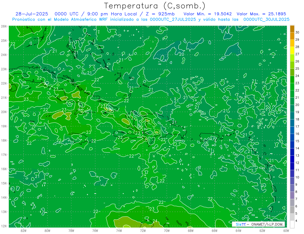Select the forecast date "28-Jul-2025"
Image resolution: width=304 pixels, height=234 pixels.
[x=32, y=14]
